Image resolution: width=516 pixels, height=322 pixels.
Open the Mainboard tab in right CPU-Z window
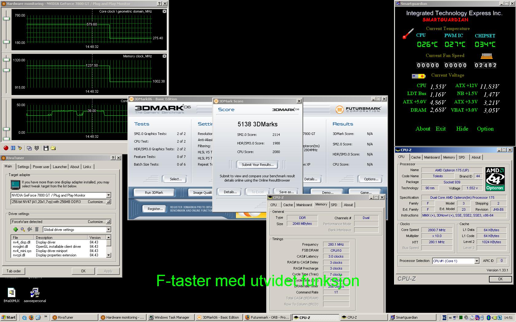click(x=432, y=157)
